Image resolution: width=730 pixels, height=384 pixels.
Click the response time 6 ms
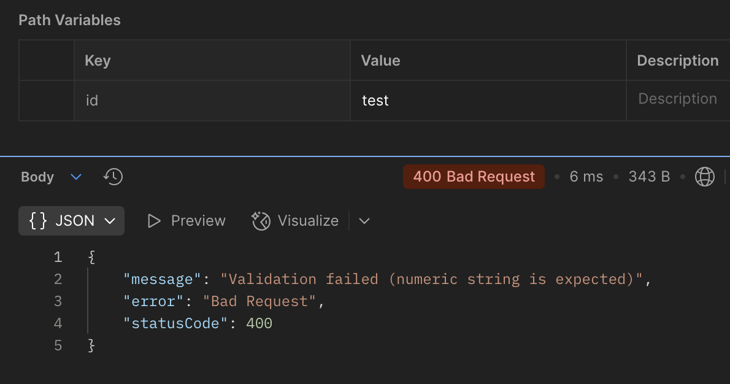click(586, 177)
